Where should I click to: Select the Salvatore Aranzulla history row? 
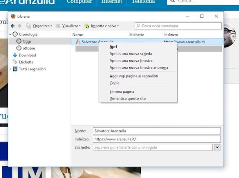tap(147, 42)
